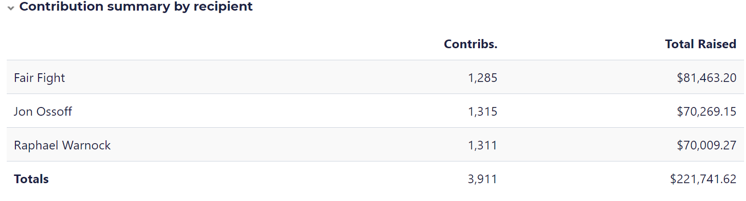Select the 3,911 total contributions value

point(482,179)
